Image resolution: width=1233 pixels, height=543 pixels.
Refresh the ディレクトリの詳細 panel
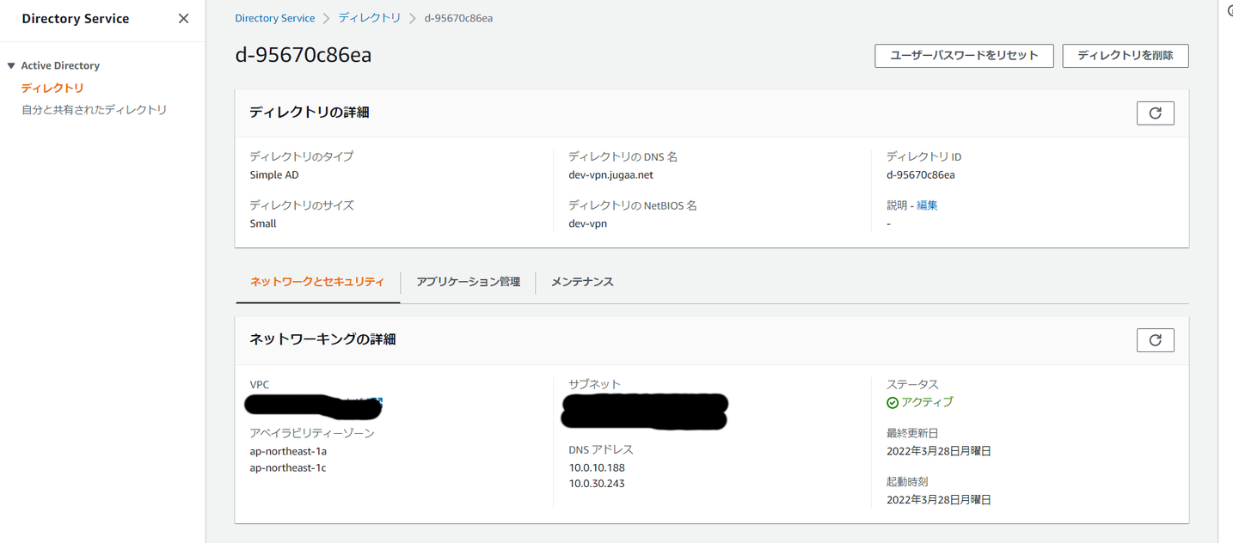pyautogui.click(x=1155, y=113)
